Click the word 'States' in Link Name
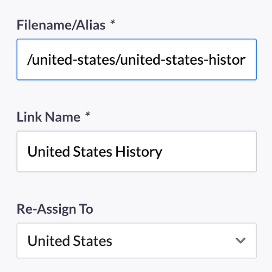The width and height of the screenshot is (272, 272). tap(92, 152)
